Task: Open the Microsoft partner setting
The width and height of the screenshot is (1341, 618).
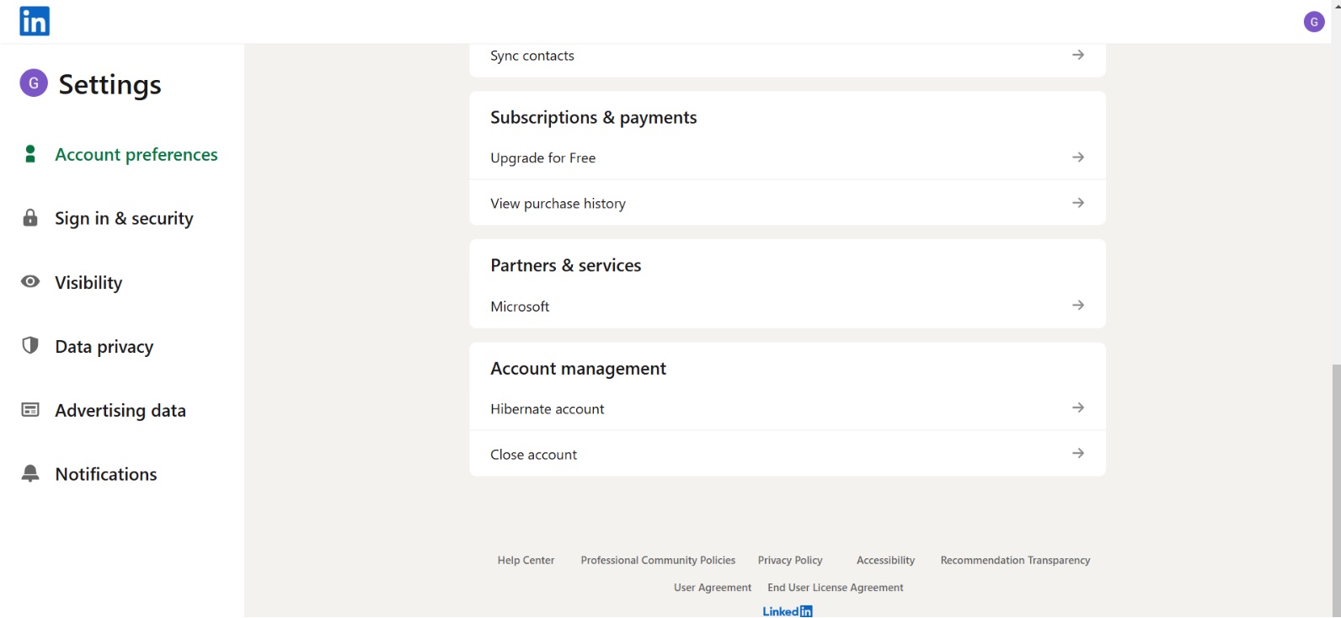Action: (520, 306)
